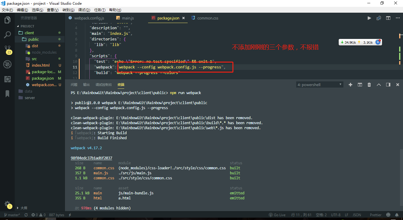This screenshot has height=220, width=403.
Task: Open the 问题 problems panel tab
Action: [74, 85]
